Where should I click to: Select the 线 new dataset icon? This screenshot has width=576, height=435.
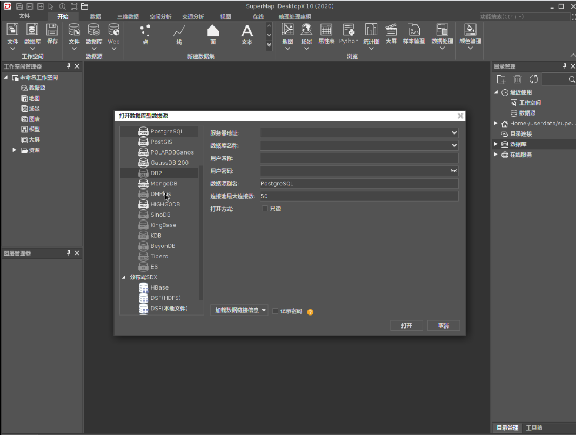[179, 35]
